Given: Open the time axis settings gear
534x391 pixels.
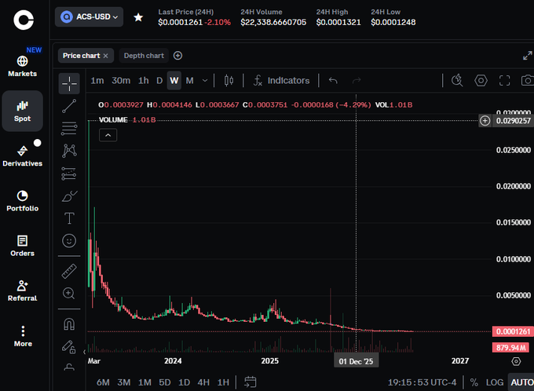Looking at the screenshot, I should click(516, 361).
